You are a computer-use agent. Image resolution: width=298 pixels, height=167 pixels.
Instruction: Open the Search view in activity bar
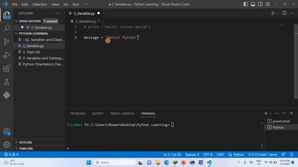[7, 28]
